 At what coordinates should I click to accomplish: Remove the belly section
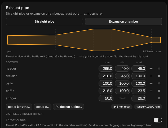(x=159, y=83)
